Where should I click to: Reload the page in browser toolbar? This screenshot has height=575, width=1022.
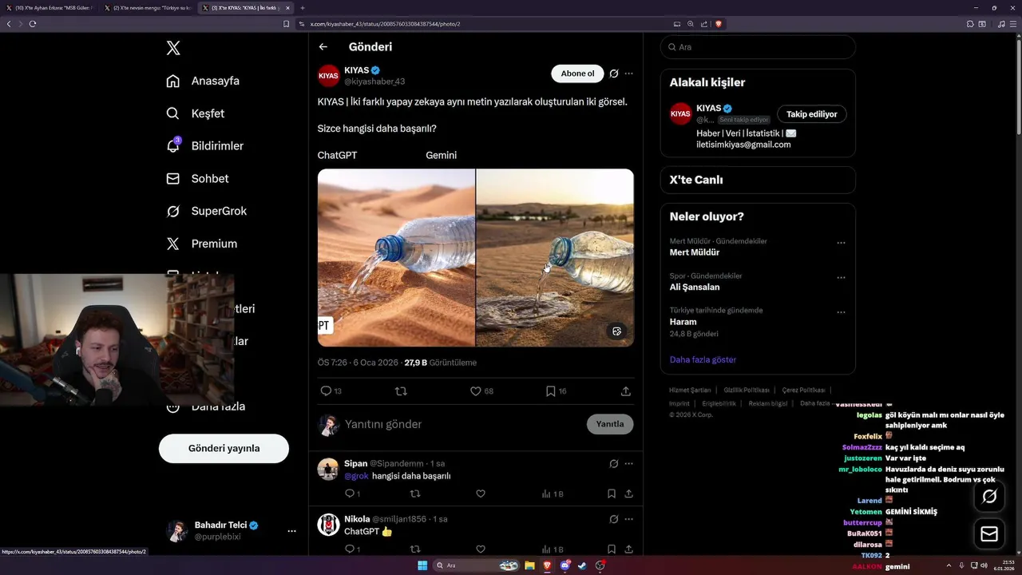point(33,24)
